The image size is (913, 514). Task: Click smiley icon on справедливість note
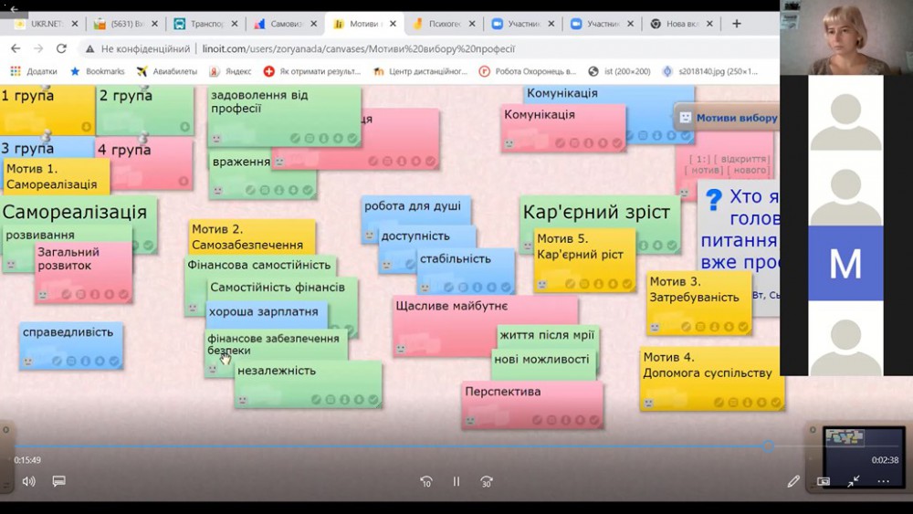pyautogui.click(x=28, y=362)
